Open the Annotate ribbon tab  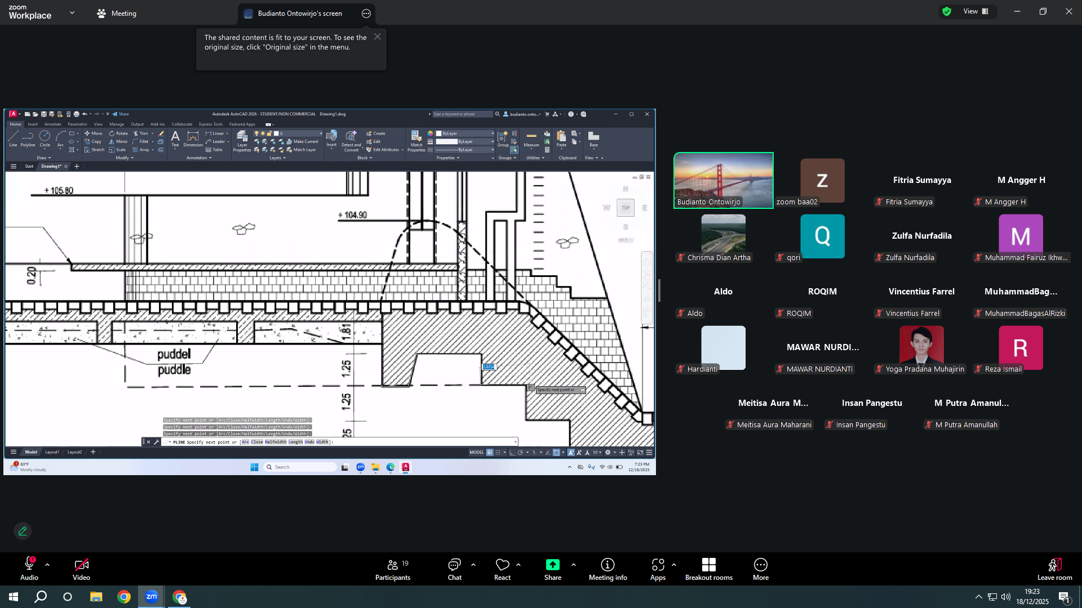tap(53, 124)
